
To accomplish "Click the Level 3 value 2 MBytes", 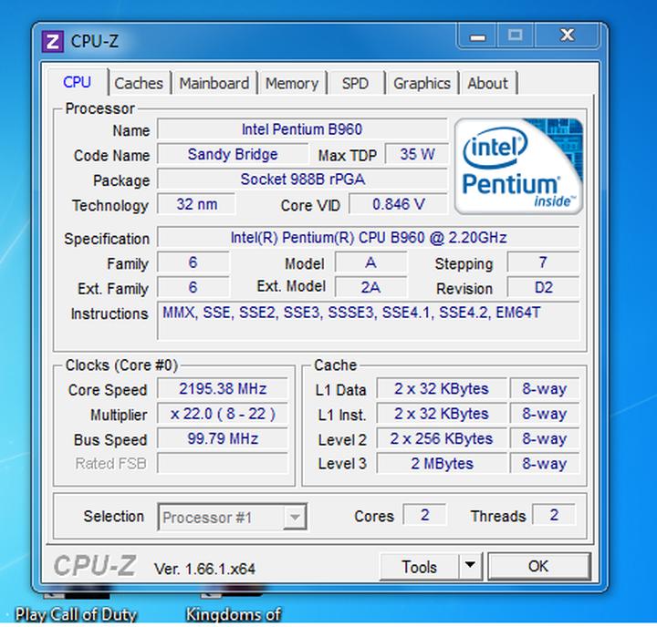I will 442,464.
